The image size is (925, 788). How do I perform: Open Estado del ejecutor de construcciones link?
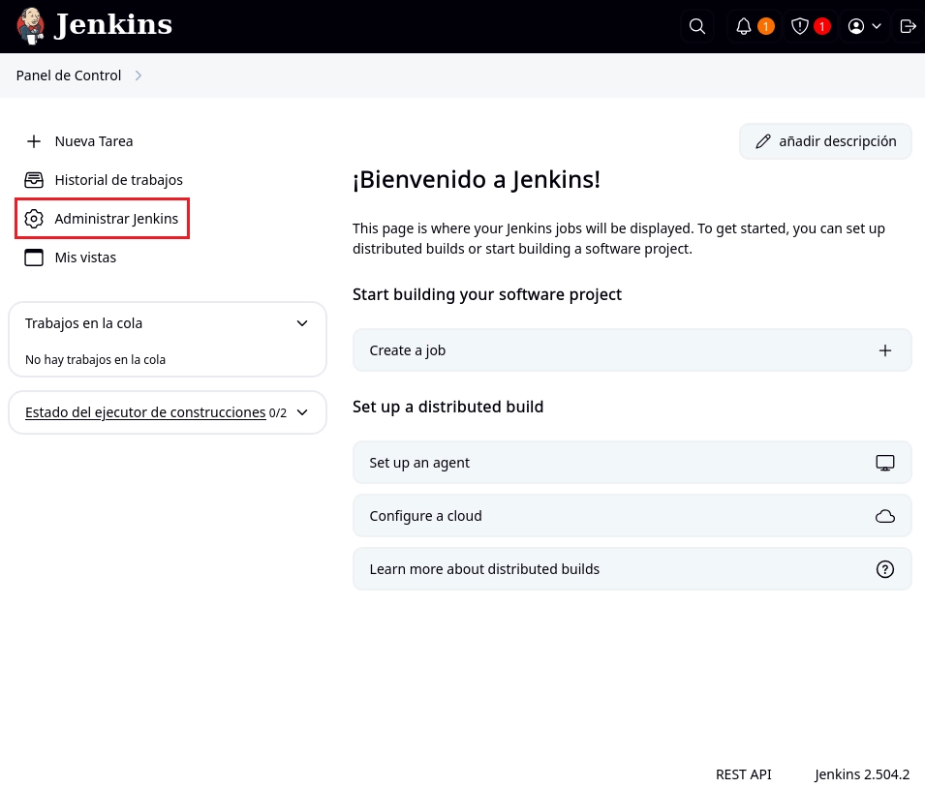coord(145,412)
